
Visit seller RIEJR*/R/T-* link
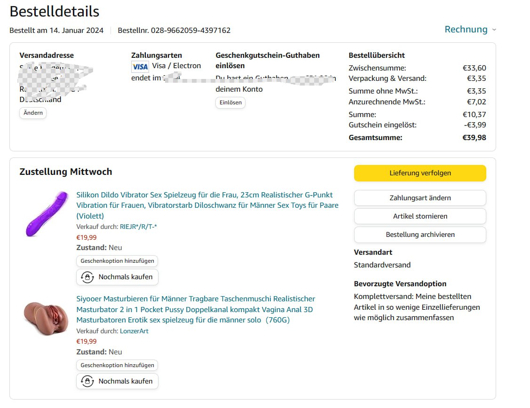[138, 227]
